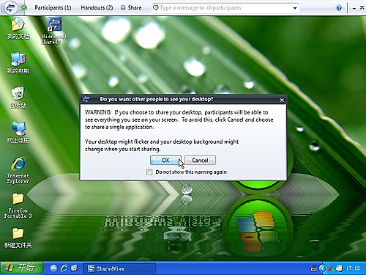
Task: Click the tray icon beside the clock
Action: pos(339,268)
